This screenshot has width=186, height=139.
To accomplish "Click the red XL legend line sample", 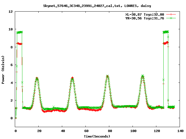I will coord(171,14).
